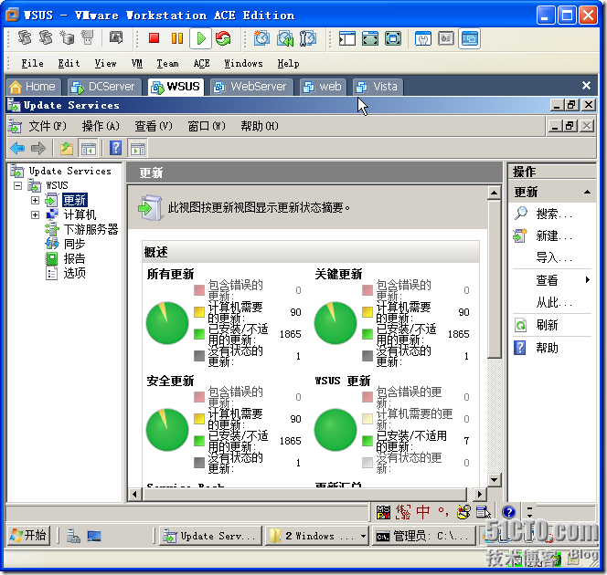607x575 pixels.
Task: Open Update Serv... taskbar button
Action: pos(210,536)
